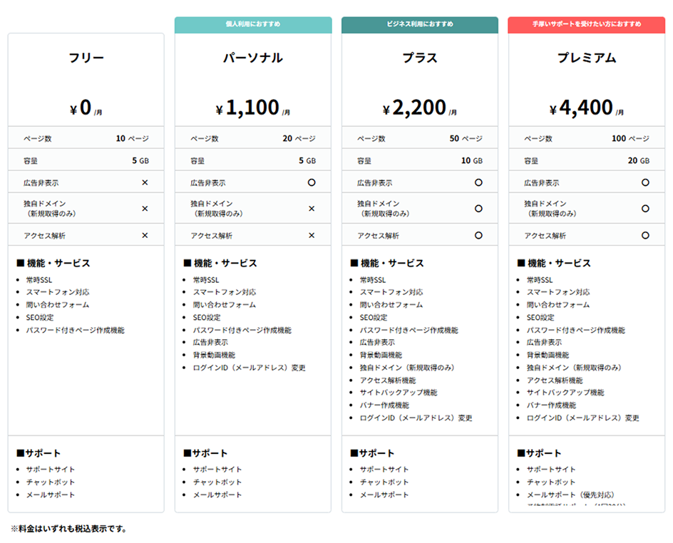This screenshot has width=673, height=543.
Task: Click the 容量 label in プラス plan
Action: 364,161
